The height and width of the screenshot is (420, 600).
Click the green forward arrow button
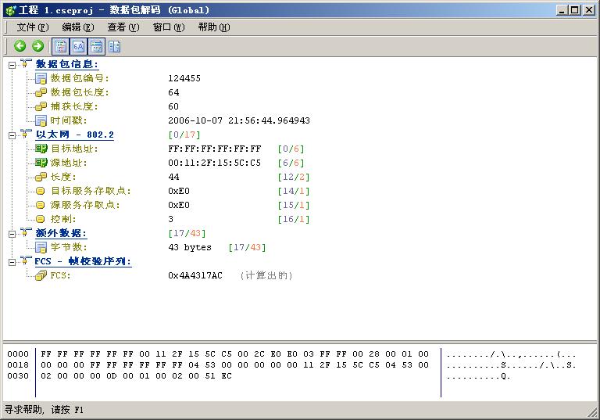click(37, 46)
